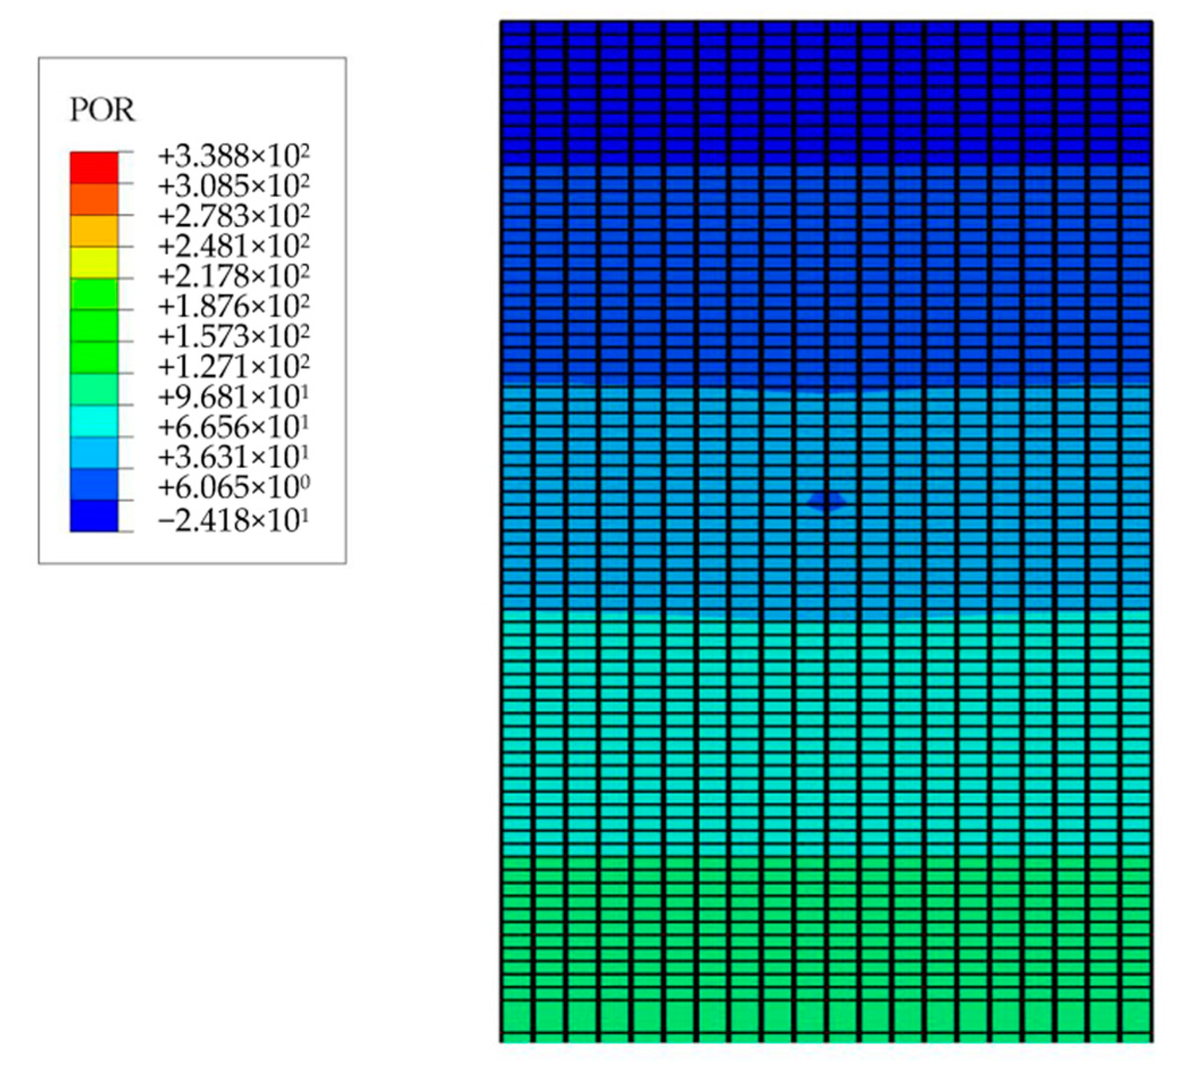This screenshot has width=1180, height=1071.
Task: Click the +3.388×10² maximum legend value
Action: coord(233,156)
